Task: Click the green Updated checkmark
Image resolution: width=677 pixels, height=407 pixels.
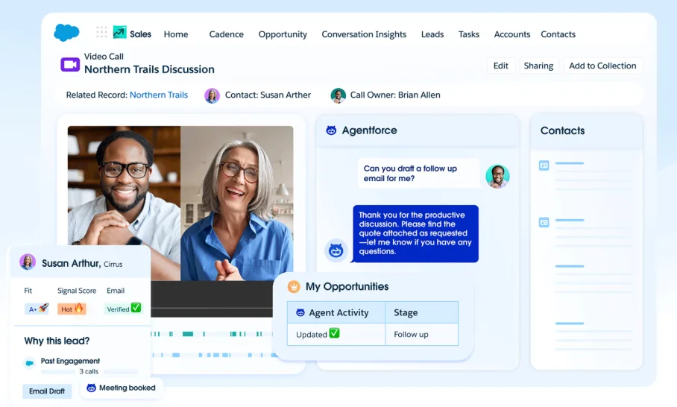Action: 335,333
